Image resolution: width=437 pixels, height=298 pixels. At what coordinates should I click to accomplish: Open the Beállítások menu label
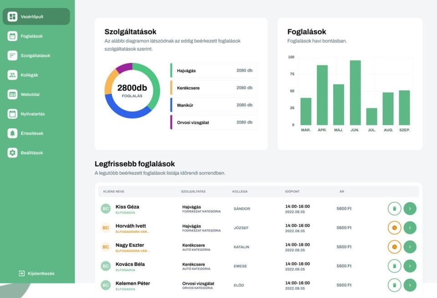tap(32, 153)
